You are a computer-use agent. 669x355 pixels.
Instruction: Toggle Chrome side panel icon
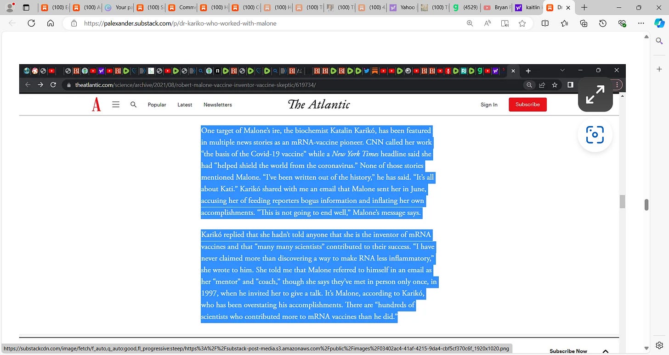pyautogui.click(x=570, y=85)
